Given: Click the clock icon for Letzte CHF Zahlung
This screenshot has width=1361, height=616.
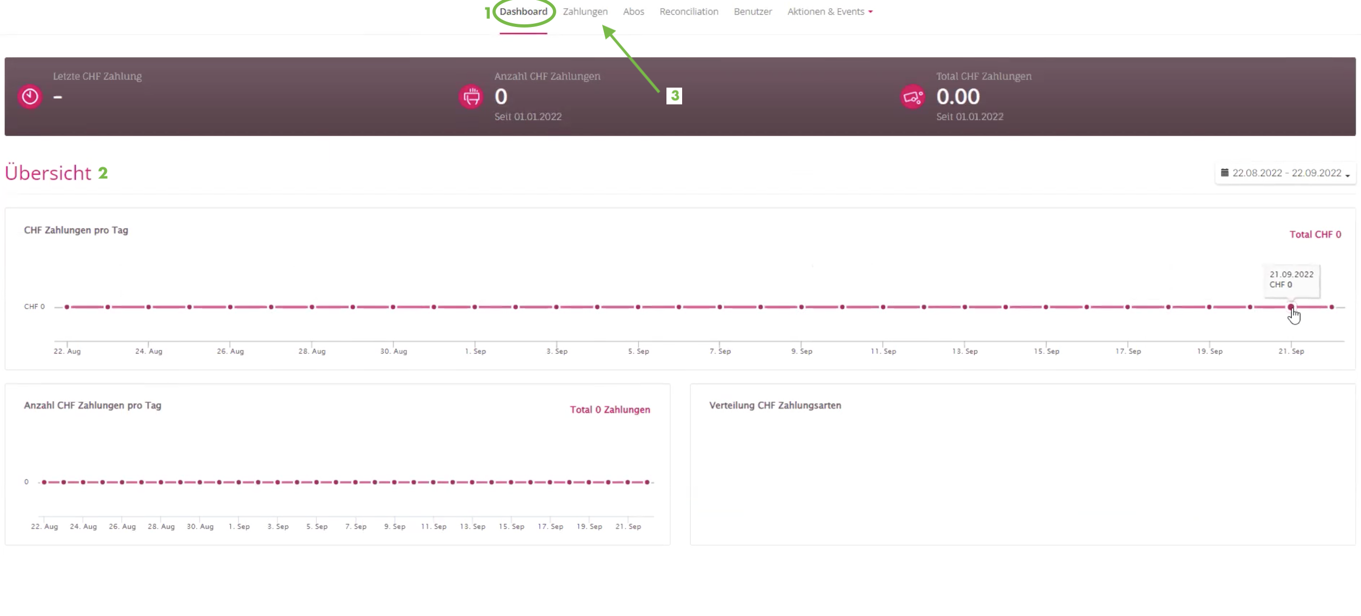Looking at the screenshot, I should [30, 97].
